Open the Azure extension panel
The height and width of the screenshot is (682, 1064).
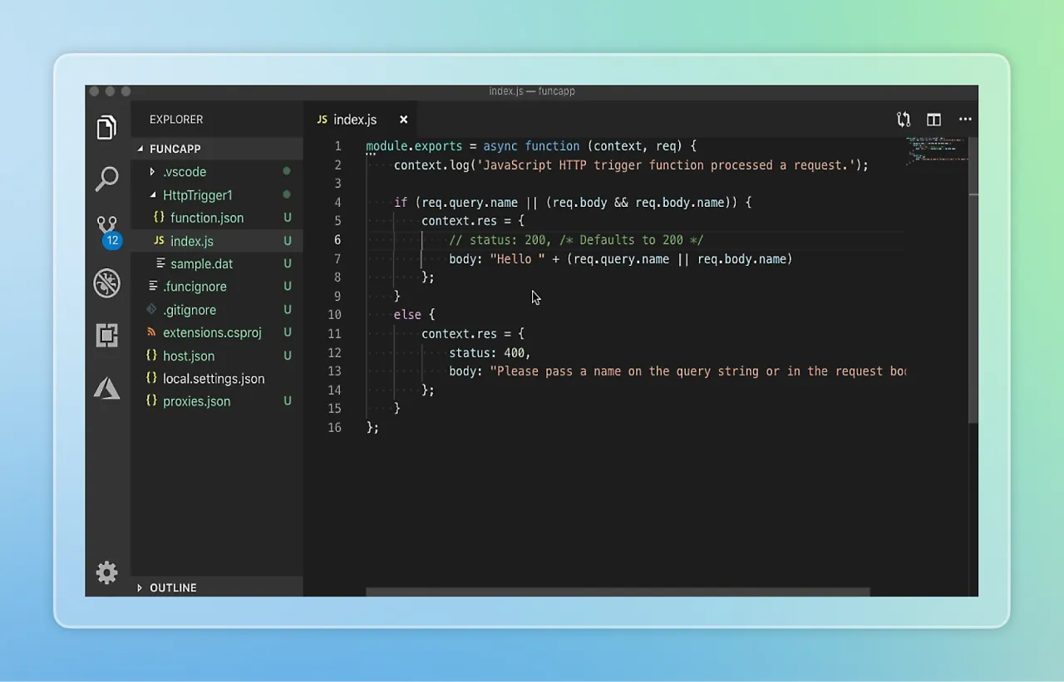click(106, 387)
